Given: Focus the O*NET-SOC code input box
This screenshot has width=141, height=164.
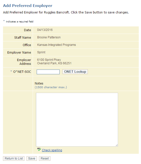Looking at the screenshot, I should pyautogui.click(x=48, y=72).
